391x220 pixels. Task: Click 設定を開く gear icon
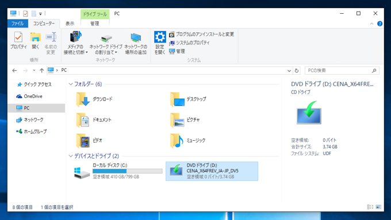[x=160, y=43]
